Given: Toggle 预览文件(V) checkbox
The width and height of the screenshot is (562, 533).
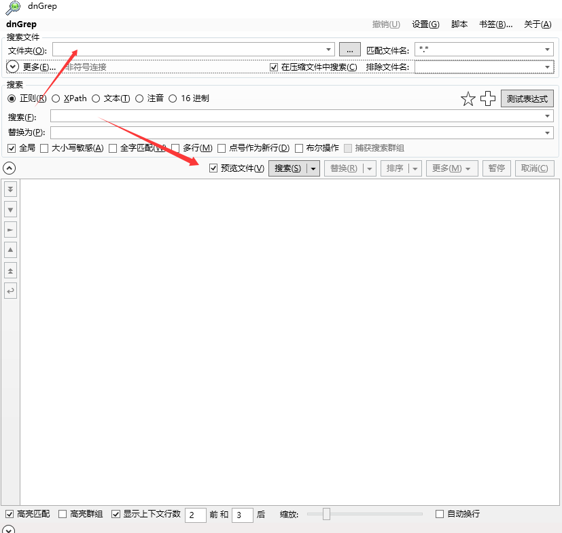Looking at the screenshot, I should coord(213,168).
